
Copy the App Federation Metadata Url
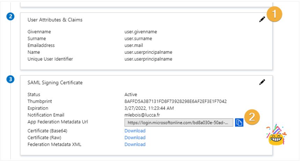click(x=239, y=122)
